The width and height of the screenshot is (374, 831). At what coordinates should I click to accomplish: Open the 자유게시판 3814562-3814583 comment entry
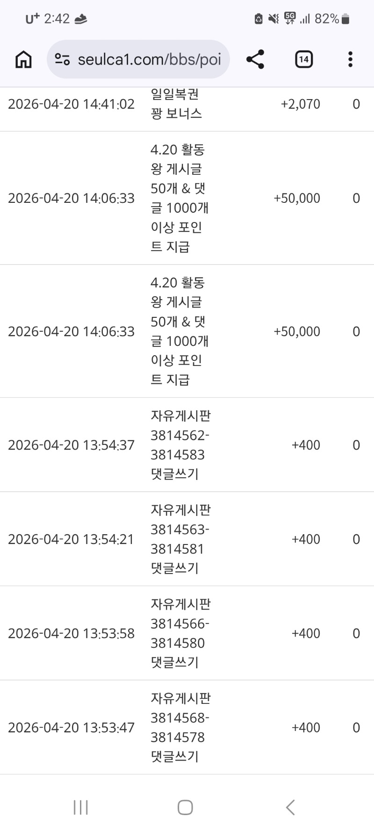(180, 445)
